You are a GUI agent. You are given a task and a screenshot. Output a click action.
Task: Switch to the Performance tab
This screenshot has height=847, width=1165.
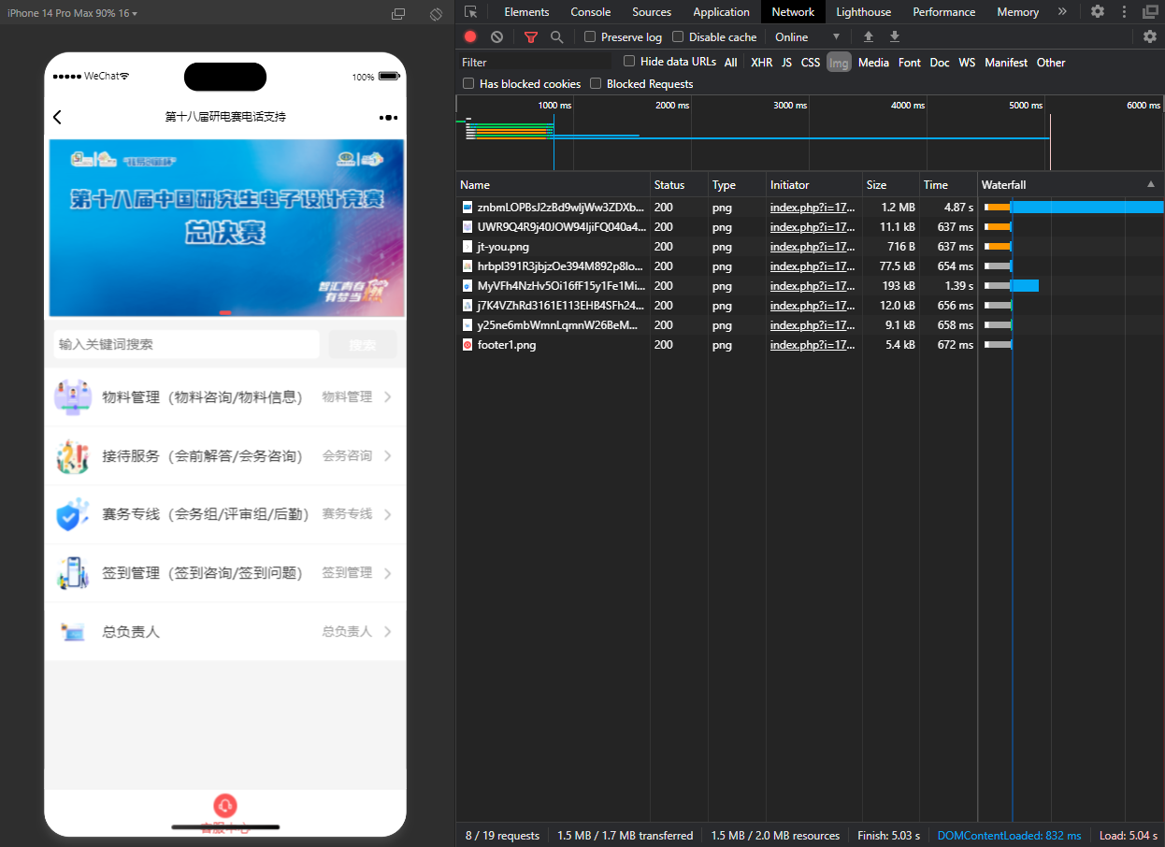pos(944,12)
